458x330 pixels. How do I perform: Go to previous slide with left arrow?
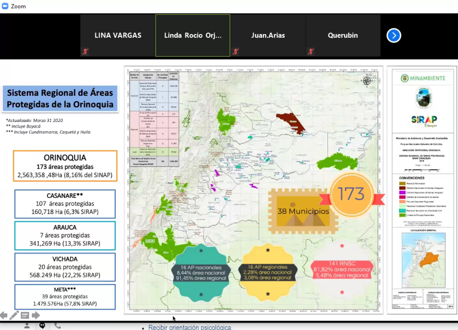tap(4, 315)
